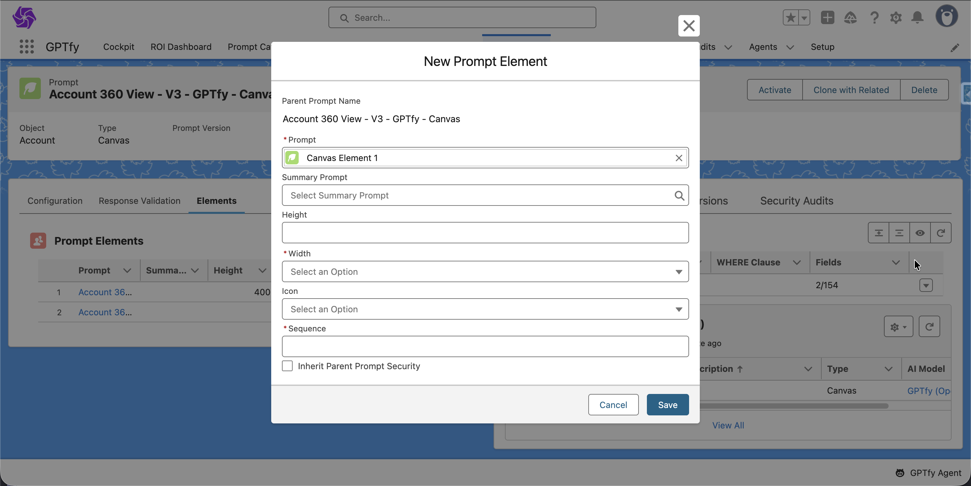This screenshot has width=971, height=486.
Task: Switch to the Configuration tab
Action: (x=55, y=201)
